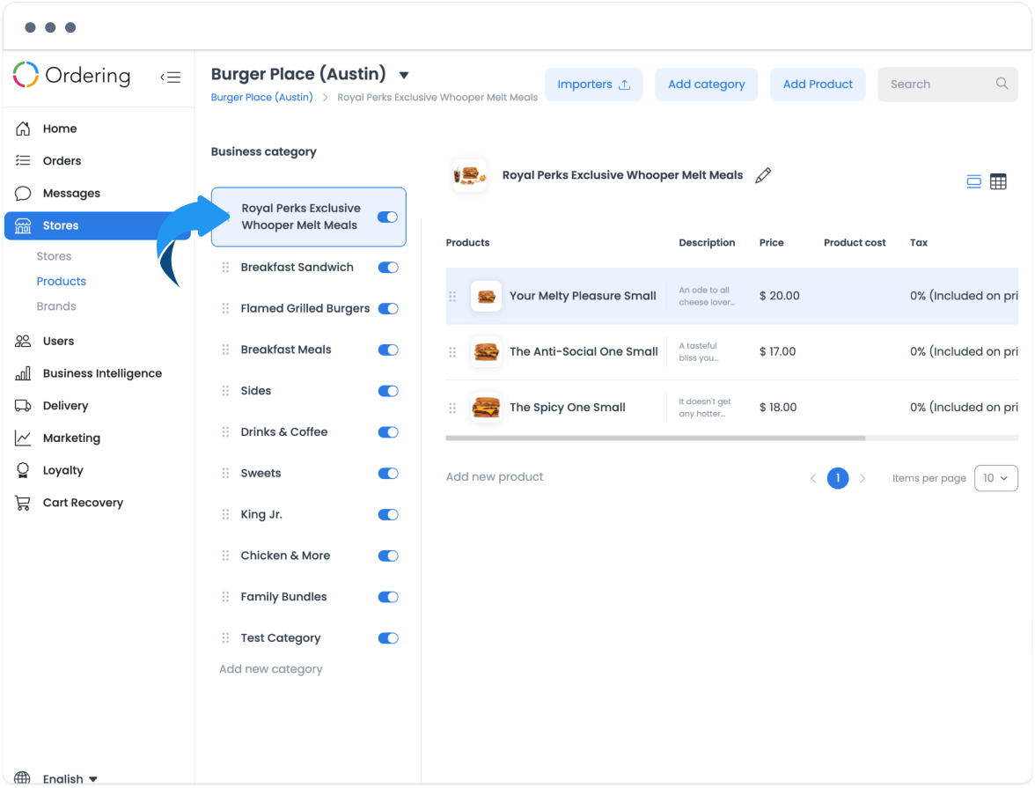Click the search magnifier icon
The width and height of the screenshot is (1035, 788).
click(x=1002, y=84)
